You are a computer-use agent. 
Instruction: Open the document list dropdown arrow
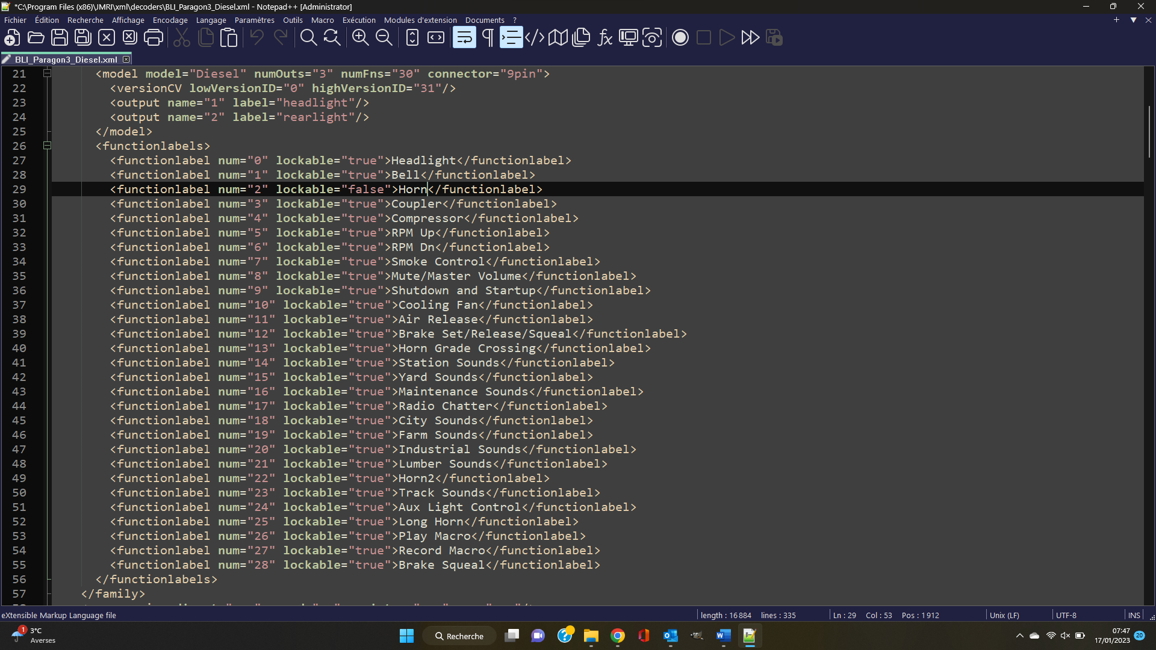1133,20
